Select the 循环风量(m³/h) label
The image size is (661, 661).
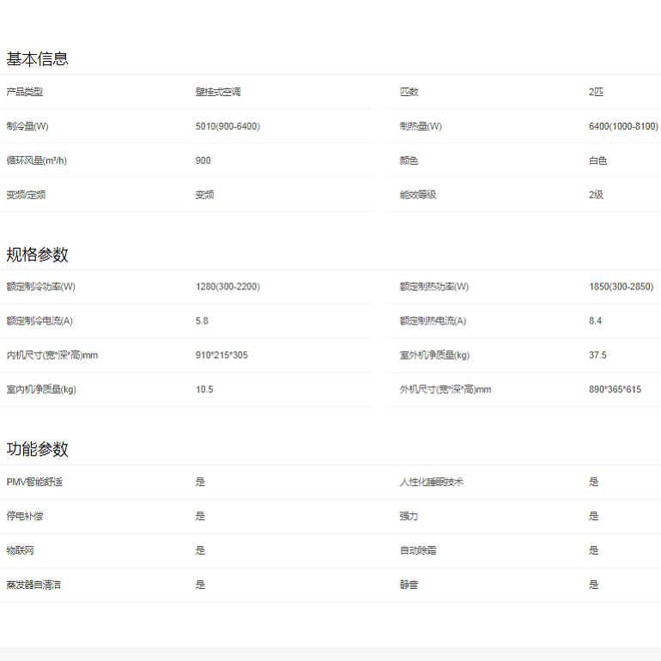pyautogui.click(x=37, y=161)
